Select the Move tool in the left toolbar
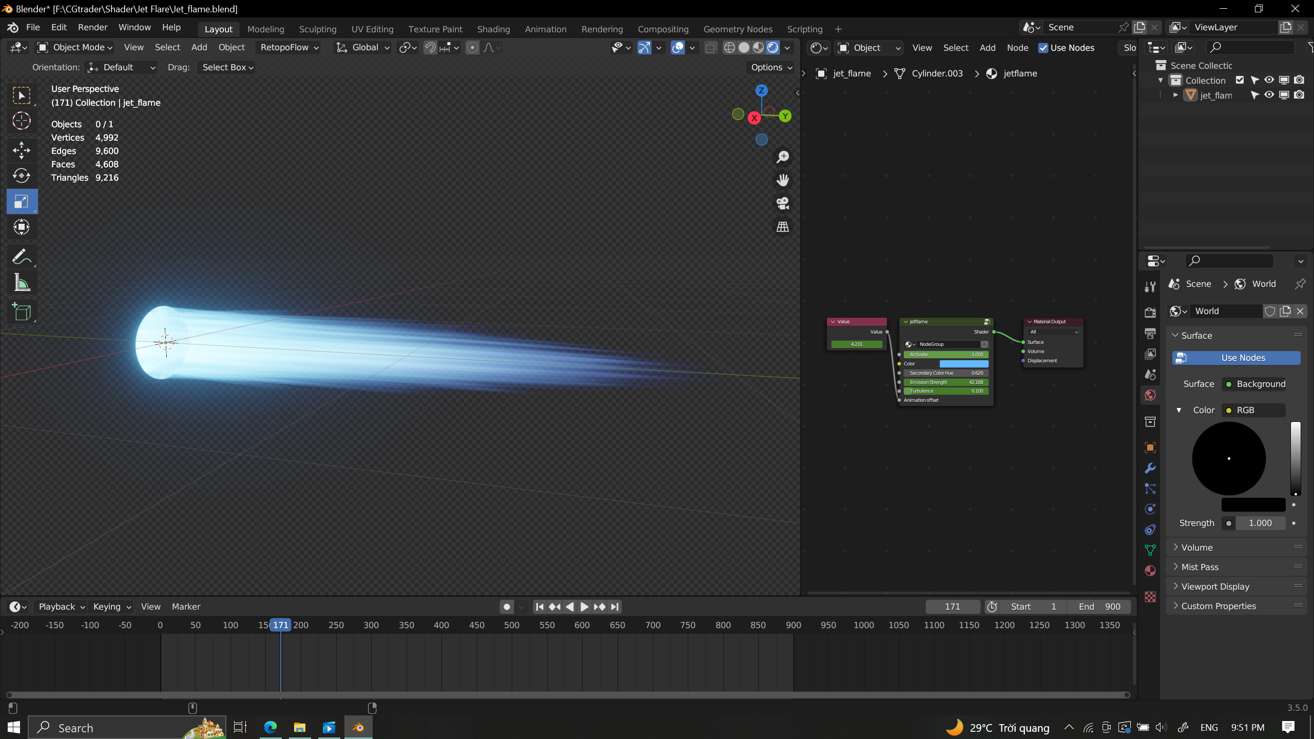The image size is (1314, 739). point(22,150)
